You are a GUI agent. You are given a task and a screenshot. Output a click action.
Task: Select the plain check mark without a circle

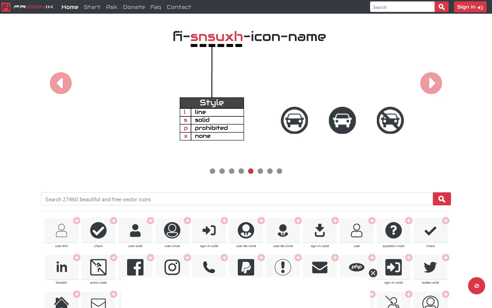(x=430, y=231)
